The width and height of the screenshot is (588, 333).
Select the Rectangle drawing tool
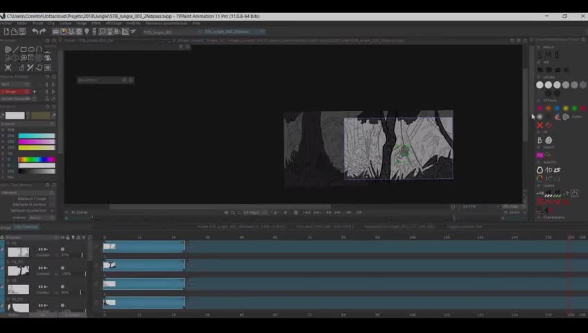click(x=24, y=49)
